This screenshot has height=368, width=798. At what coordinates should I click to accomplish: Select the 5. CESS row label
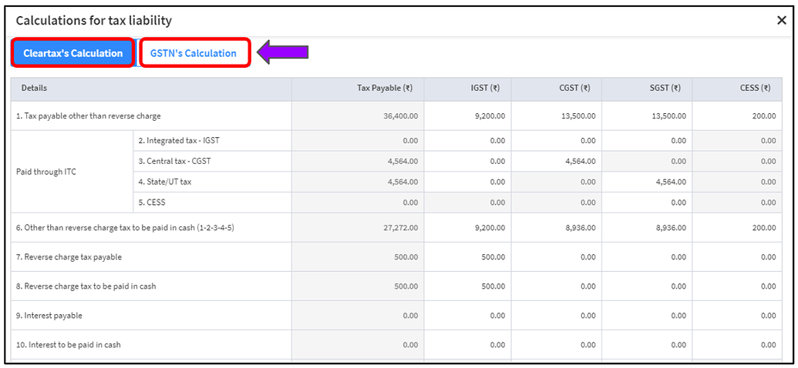pos(152,202)
